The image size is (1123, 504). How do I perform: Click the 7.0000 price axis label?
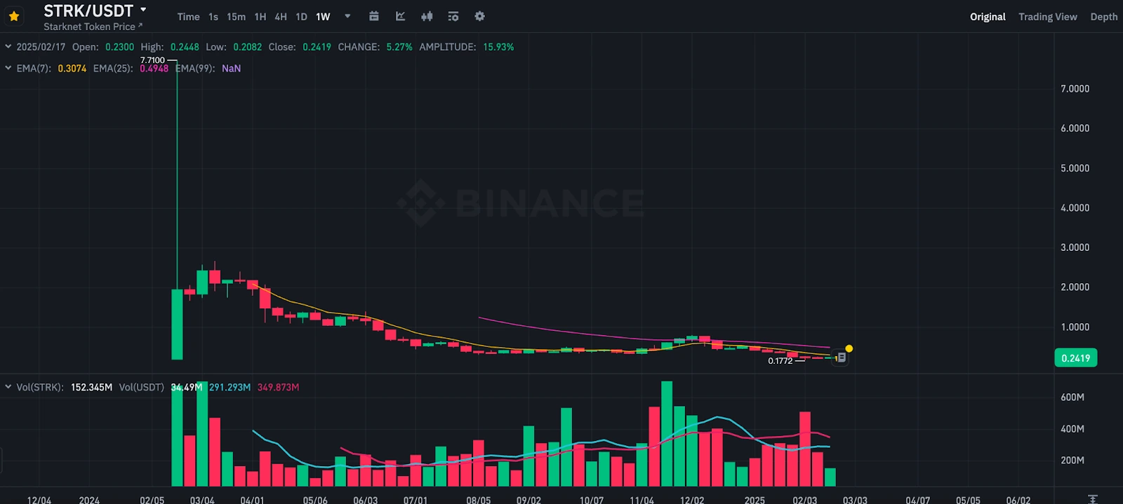[1075, 89]
